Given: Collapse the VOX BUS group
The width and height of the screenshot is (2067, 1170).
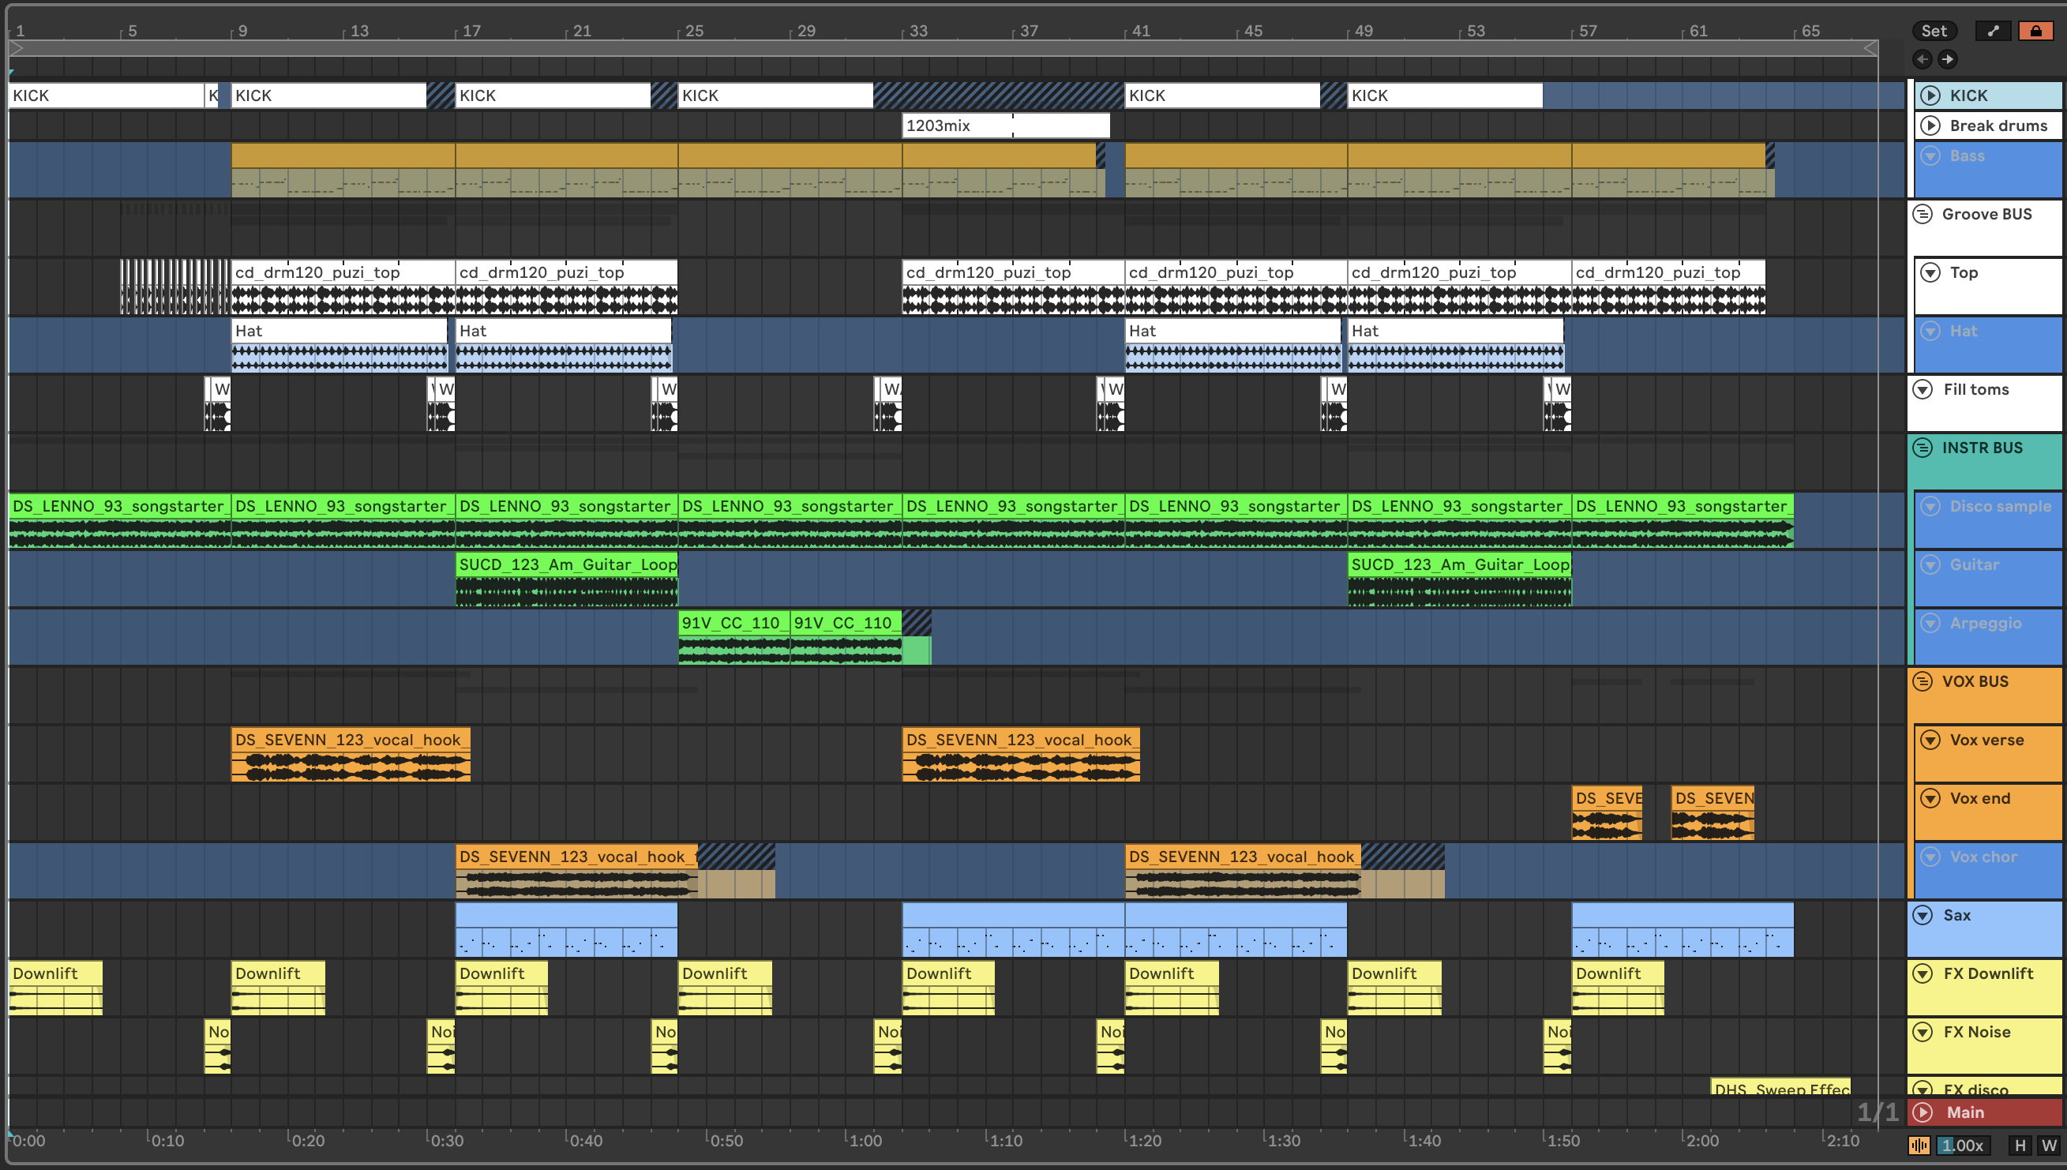Looking at the screenshot, I should pos(1923,681).
